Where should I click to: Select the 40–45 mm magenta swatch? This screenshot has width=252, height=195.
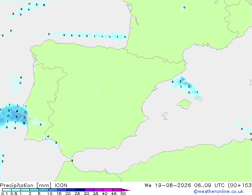point(108,190)
